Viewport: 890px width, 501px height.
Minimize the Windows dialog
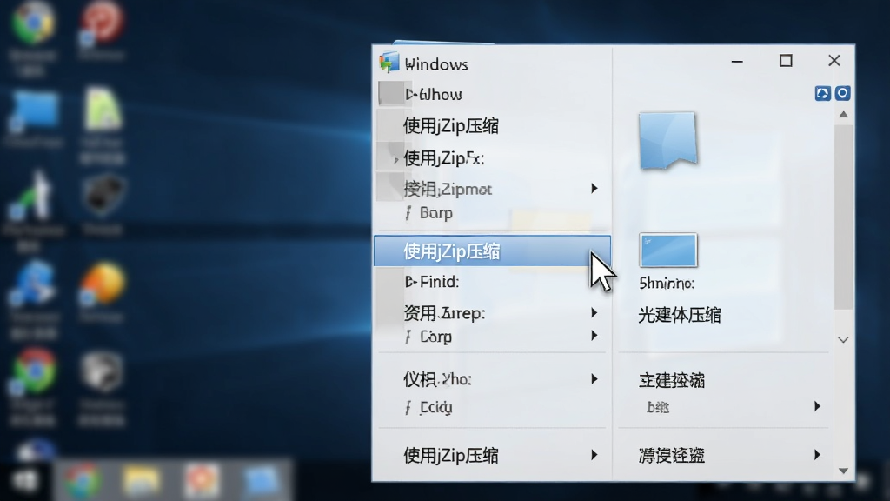(737, 61)
